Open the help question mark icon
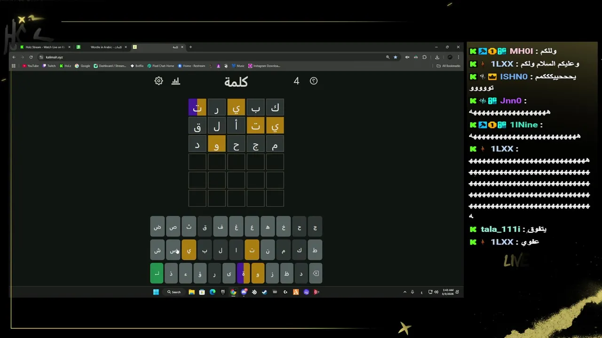Image resolution: width=602 pixels, height=338 pixels. pos(314,81)
